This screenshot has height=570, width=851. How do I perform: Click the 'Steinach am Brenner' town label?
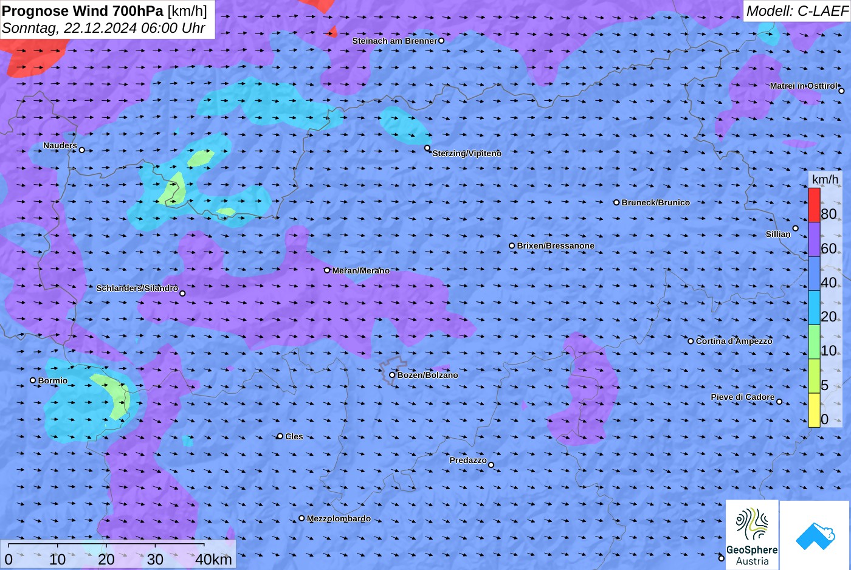click(x=394, y=41)
